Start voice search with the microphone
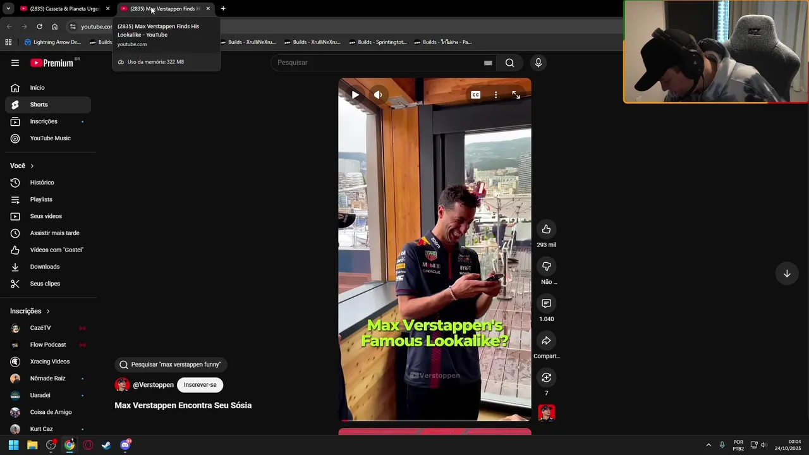The image size is (809, 455). pos(538,63)
